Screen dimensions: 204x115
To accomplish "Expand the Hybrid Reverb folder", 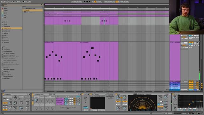I will pyautogui.click(x=23, y=12).
